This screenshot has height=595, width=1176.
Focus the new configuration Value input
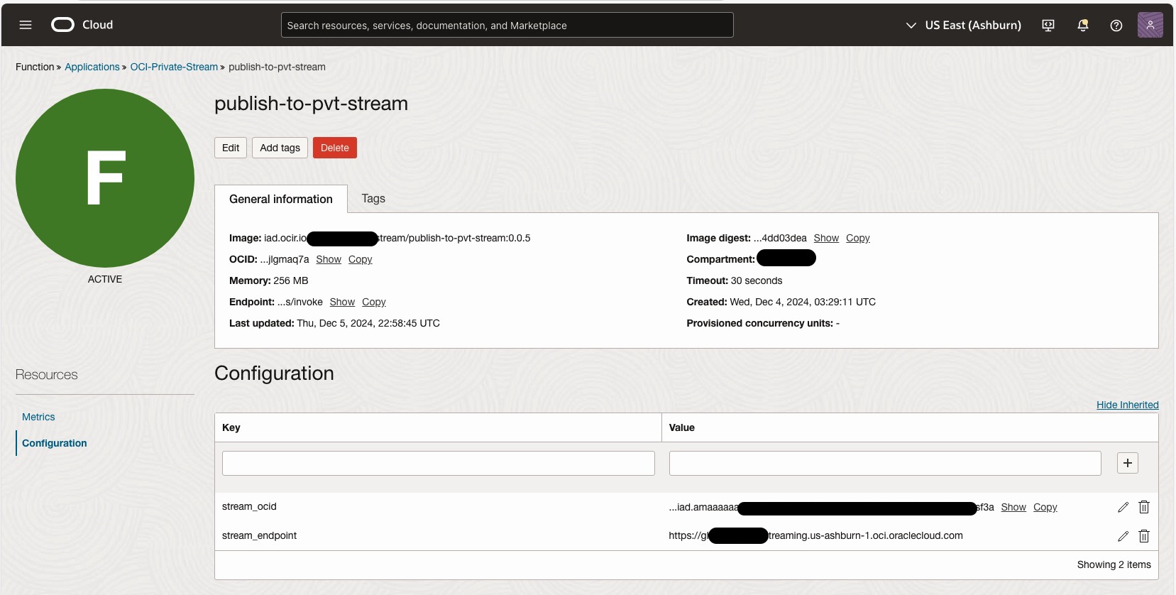(885, 463)
